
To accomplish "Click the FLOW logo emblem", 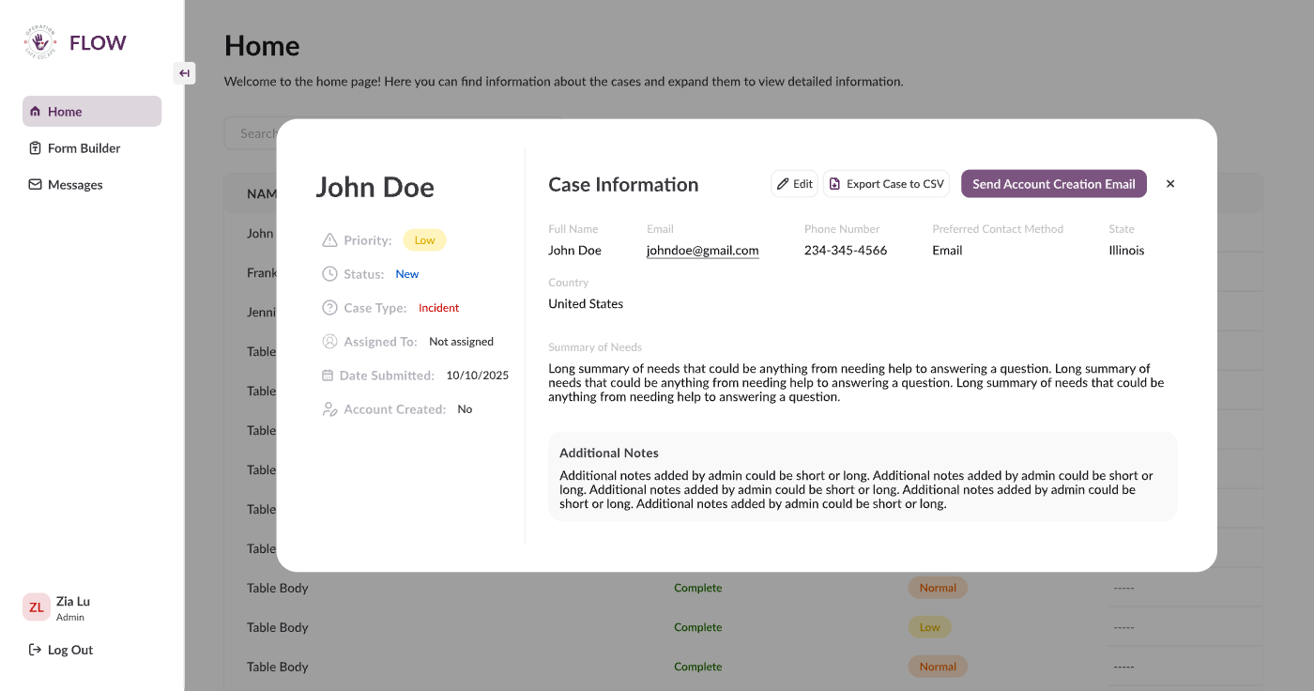I will [40, 42].
